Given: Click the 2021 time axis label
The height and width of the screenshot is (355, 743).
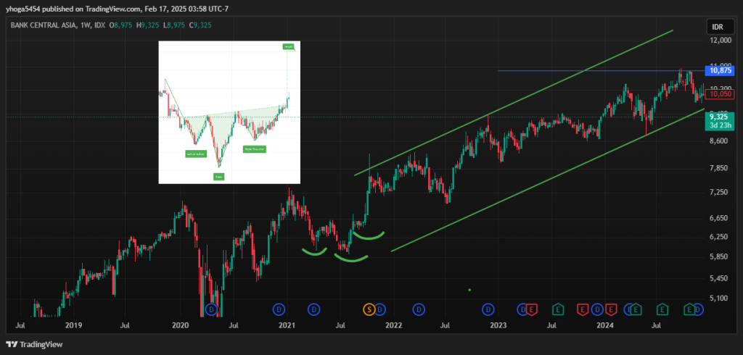Looking at the screenshot, I should [x=287, y=325].
